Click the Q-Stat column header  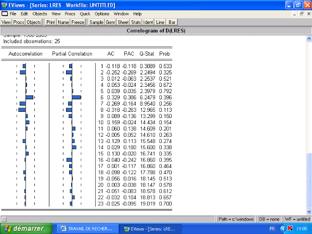tap(147, 54)
